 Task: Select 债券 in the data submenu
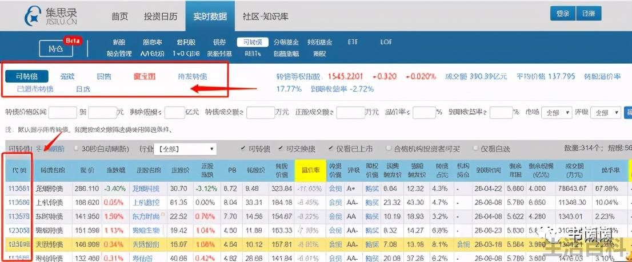(x=219, y=42)
